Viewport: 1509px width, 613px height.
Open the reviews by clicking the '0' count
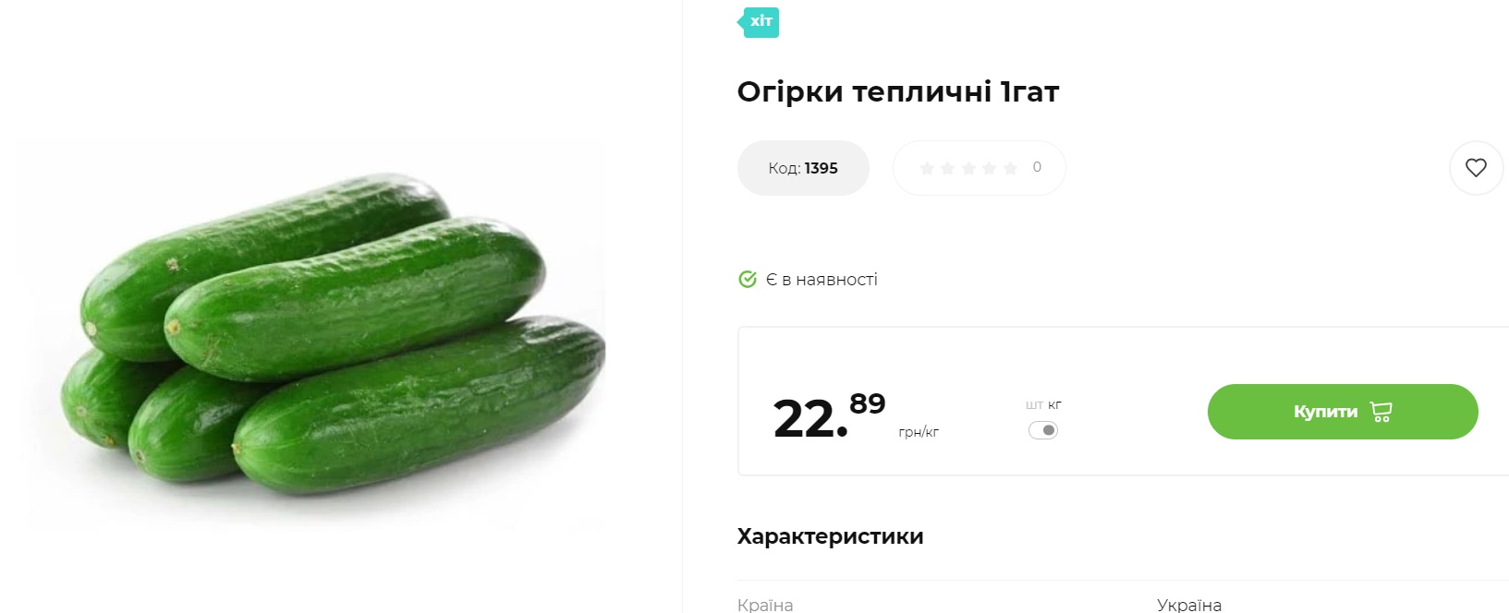(1036, 167)
